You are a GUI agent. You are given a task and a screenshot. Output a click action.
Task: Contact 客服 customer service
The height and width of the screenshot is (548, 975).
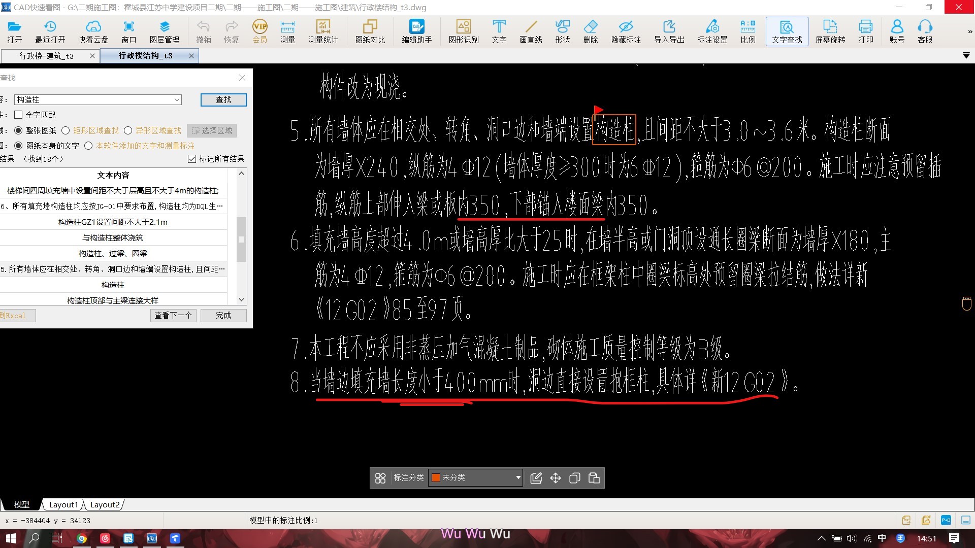925,31
